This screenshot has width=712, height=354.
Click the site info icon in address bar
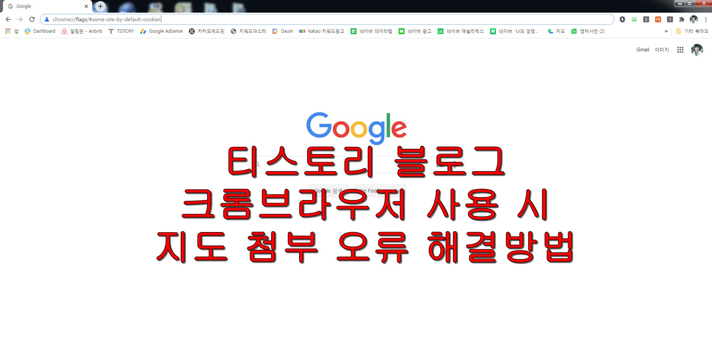coord(47,19)
